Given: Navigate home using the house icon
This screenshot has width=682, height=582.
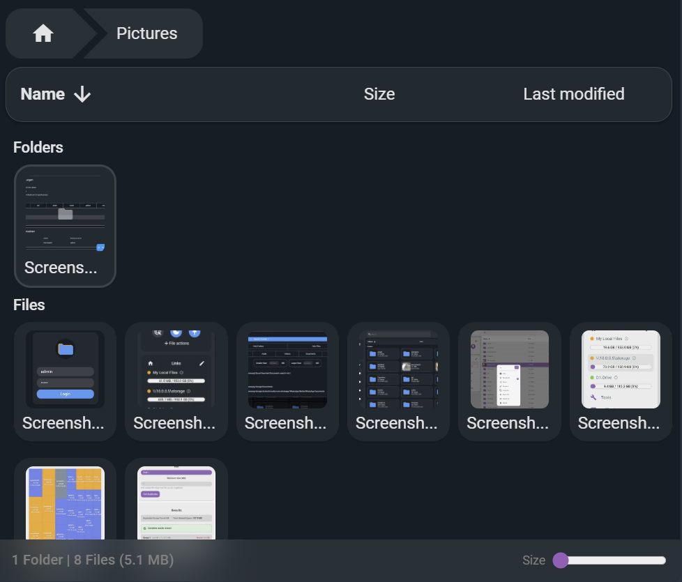Looking at the screenshot, I should coord(43,33).
